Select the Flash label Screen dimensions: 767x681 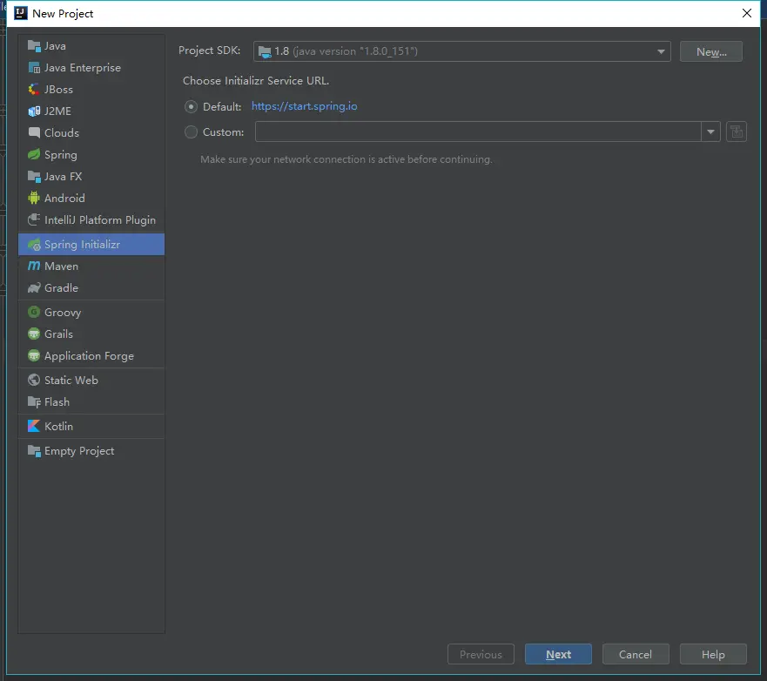coord(57,402)
